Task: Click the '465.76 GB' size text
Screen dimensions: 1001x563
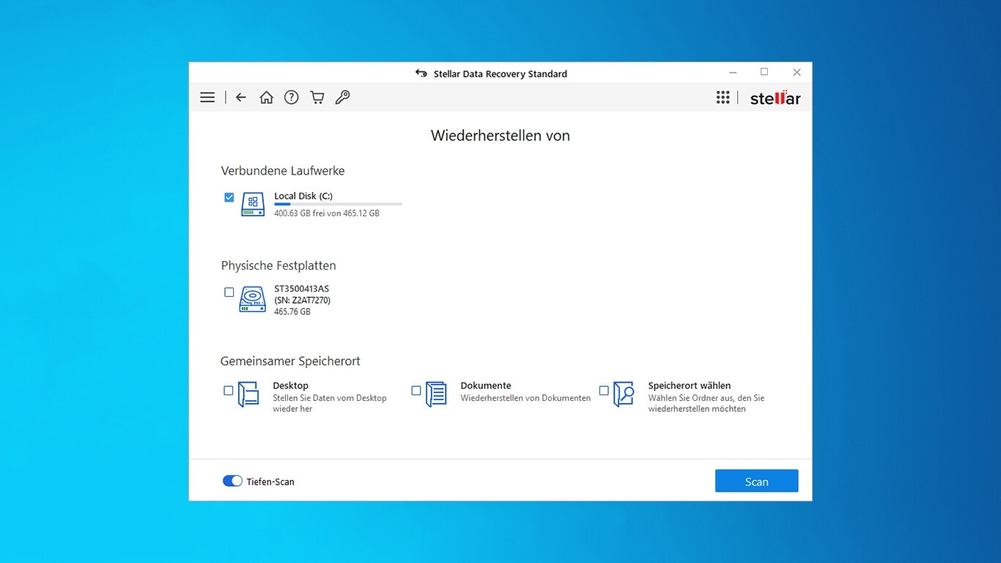Action: (292, 312)
